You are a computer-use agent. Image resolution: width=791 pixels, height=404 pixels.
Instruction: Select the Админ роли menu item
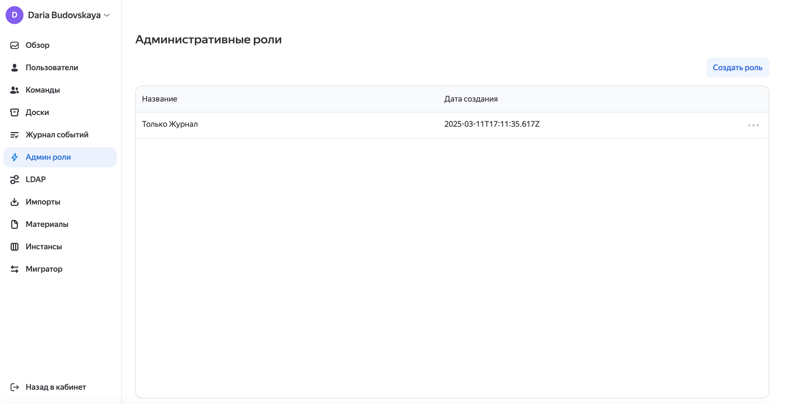[x=60, y=157]
